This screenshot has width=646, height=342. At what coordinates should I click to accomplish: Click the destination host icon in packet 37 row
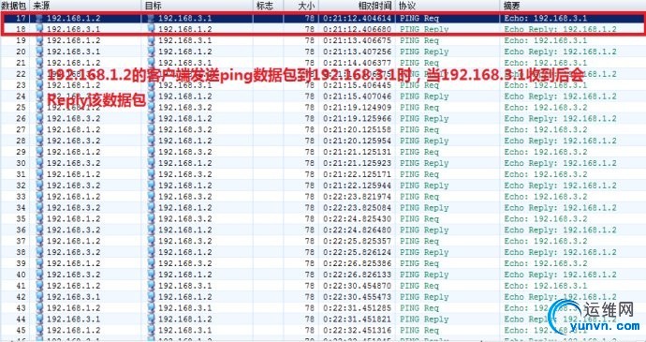click(x=151, y=241)
